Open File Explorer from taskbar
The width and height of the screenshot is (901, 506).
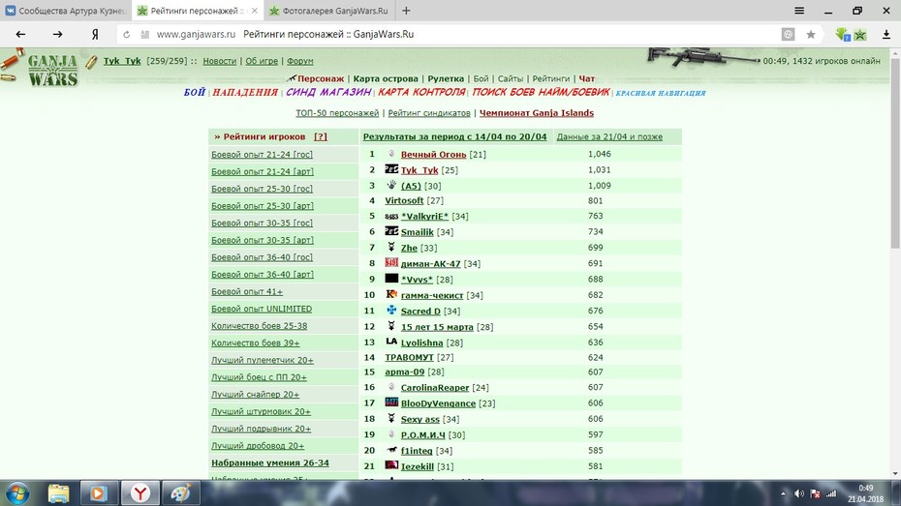(58, 492)
